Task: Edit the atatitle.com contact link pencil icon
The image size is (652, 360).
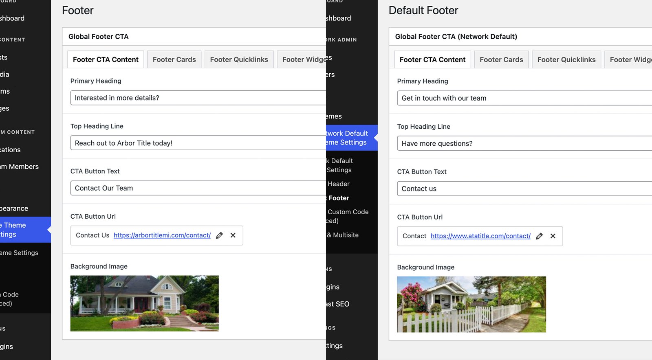Action: point(539,236)
